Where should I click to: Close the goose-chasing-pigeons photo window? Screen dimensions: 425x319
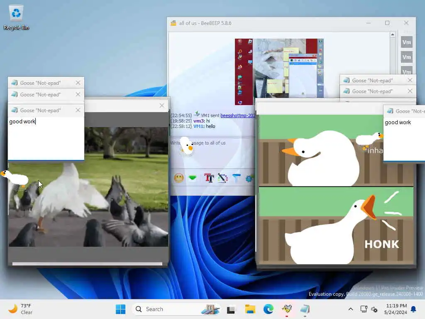[x=162, y=106]
